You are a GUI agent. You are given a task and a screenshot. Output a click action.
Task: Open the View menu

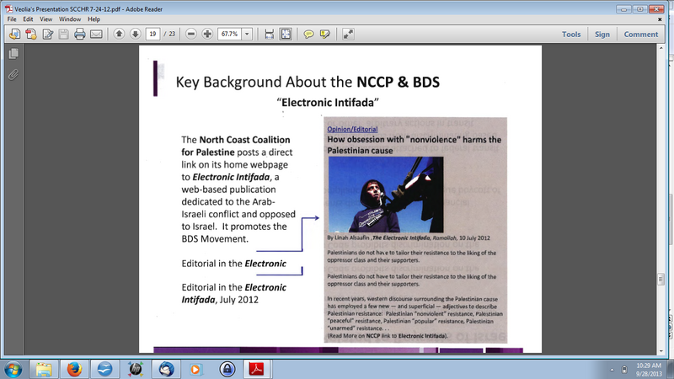46,19
